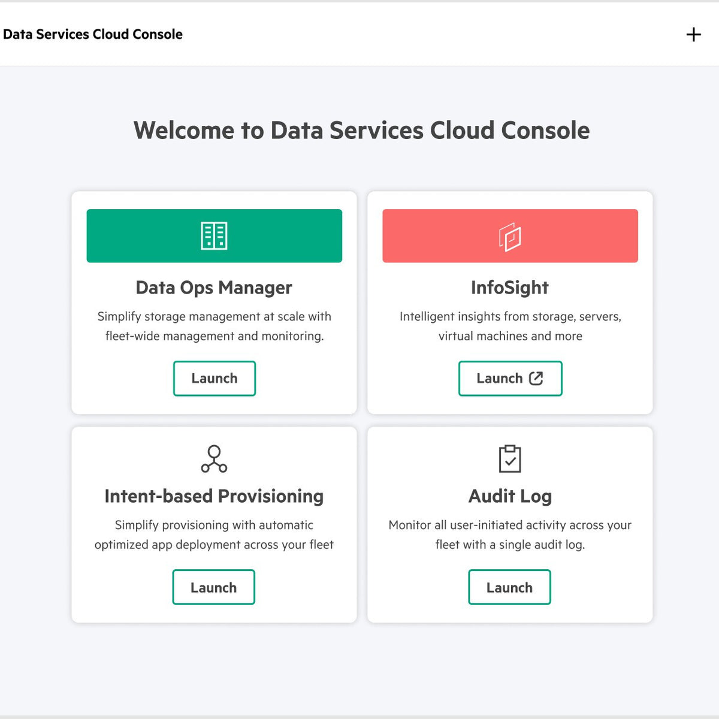Screen dimensions: 719x719
Task: Click the 'Monitor all user-initiated activity' description
Action: [510, 534]
